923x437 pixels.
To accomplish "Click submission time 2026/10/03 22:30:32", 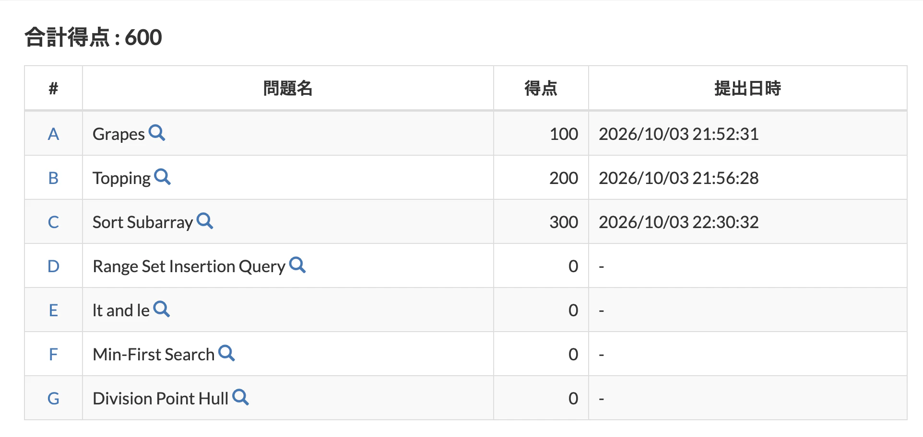I will [x=678, y=222].
